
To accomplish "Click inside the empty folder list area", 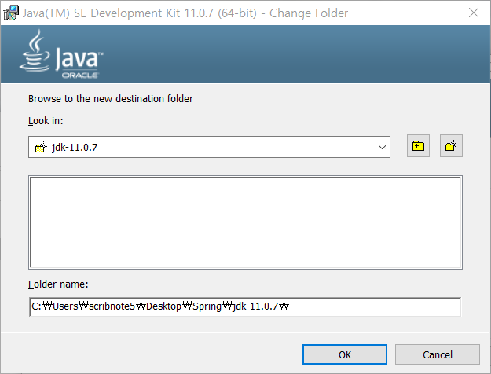I will point(245,222).
